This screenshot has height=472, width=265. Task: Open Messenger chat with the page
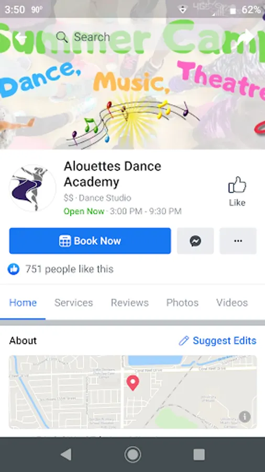pyautogui.click(x=195, y=241)
